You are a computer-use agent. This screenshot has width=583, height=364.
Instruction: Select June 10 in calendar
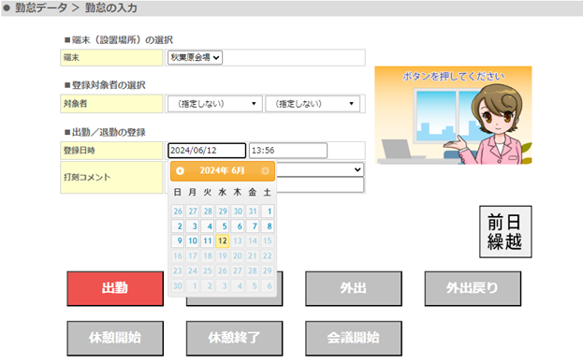click(x=193, y=240)
